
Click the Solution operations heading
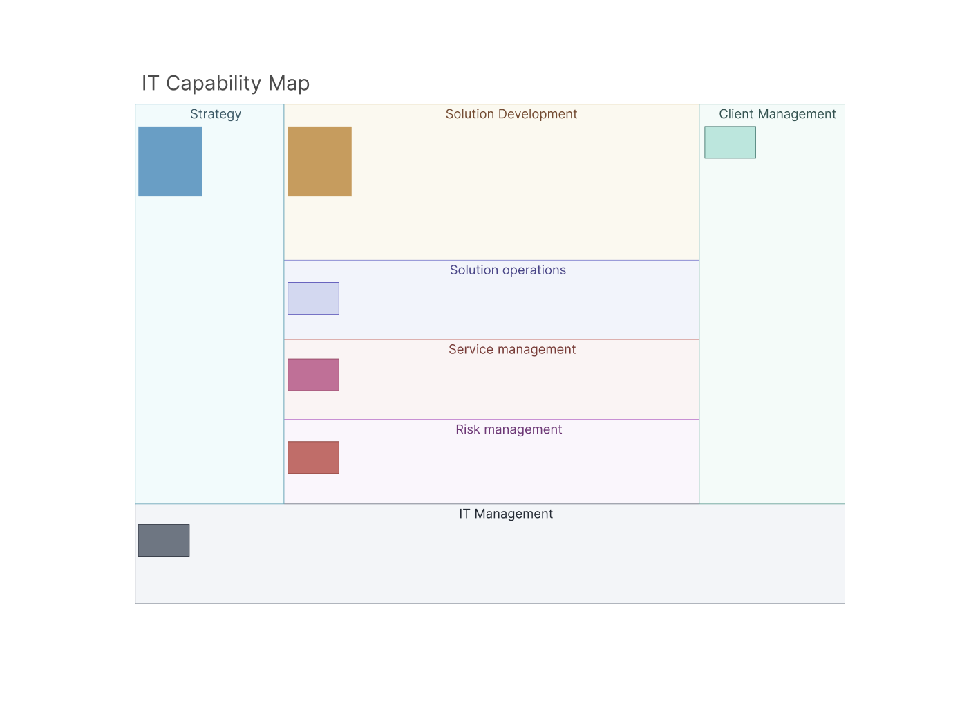(507, 270)
